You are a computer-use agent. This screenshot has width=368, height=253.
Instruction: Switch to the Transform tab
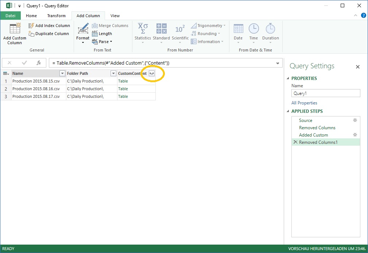56,16
